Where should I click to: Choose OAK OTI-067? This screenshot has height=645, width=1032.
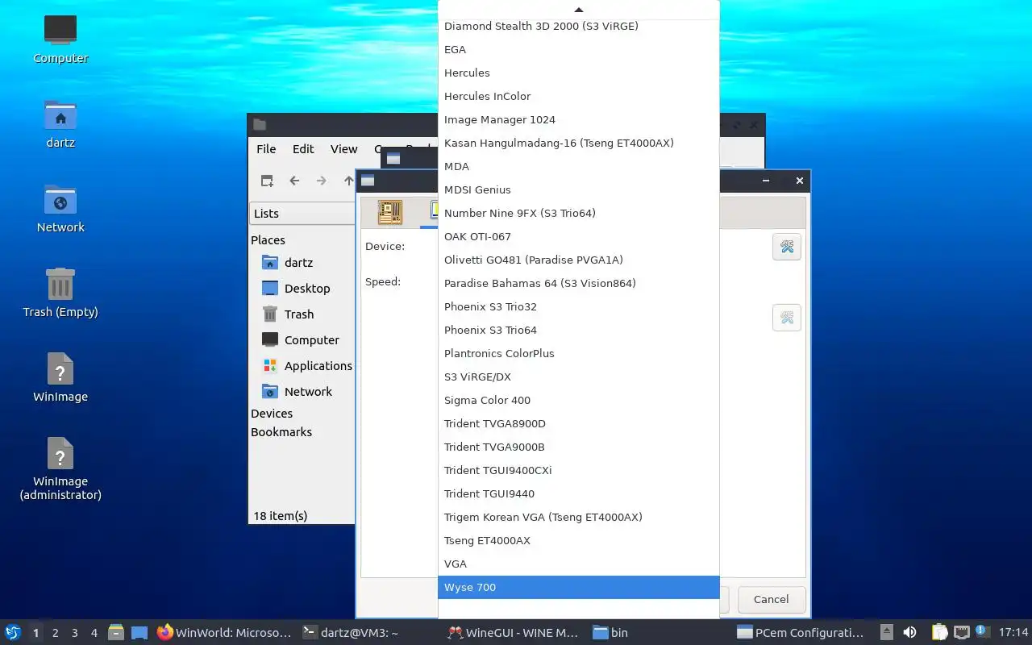[579, 236]
